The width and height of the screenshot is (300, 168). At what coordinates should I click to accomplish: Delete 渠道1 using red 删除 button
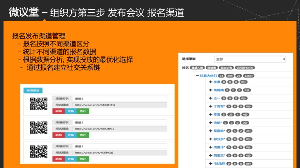tap(58, 111)
